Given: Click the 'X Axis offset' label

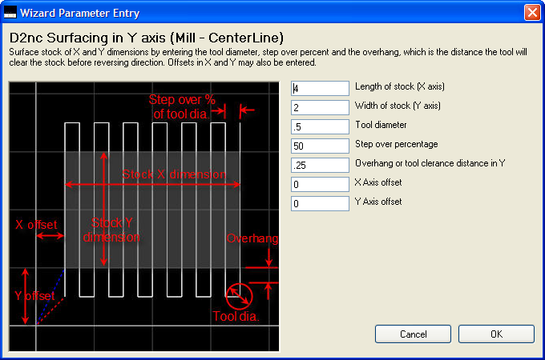Looking at the screenshot, I should (x=378, y=182).
